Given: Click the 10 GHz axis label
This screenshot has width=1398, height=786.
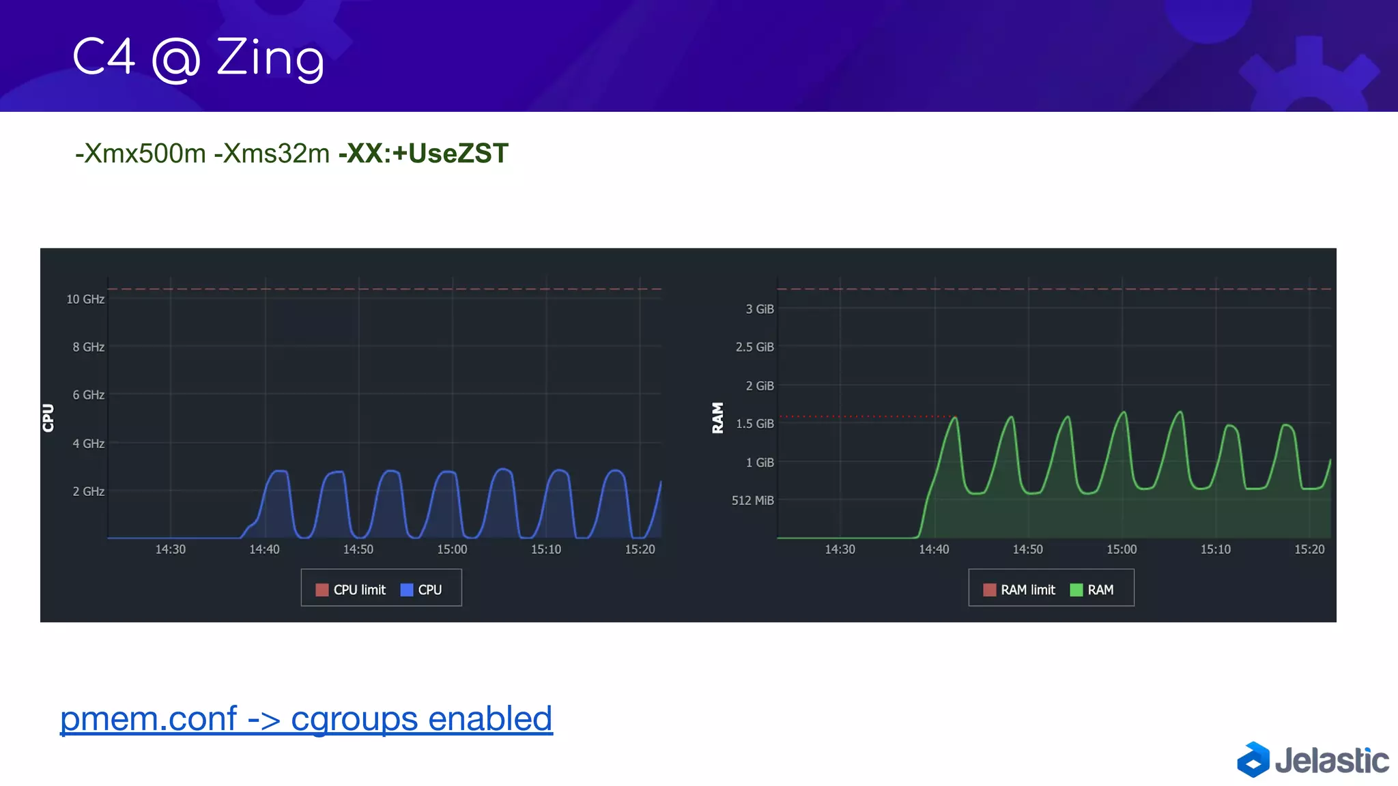Looking at the screenshot, I should tap(85, 300).
